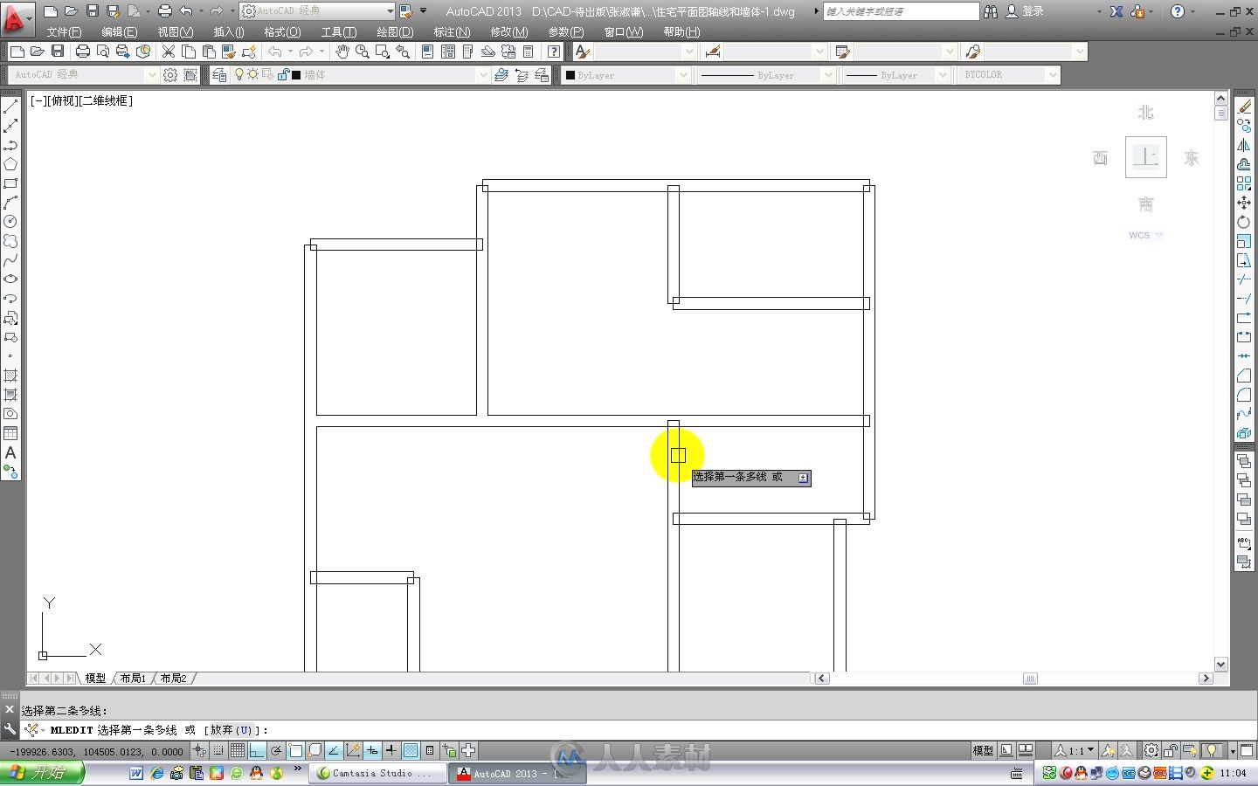Select the Circle draw tool
The height and width of the screenshot is (786, 1258).
click(x=10, y=222)
